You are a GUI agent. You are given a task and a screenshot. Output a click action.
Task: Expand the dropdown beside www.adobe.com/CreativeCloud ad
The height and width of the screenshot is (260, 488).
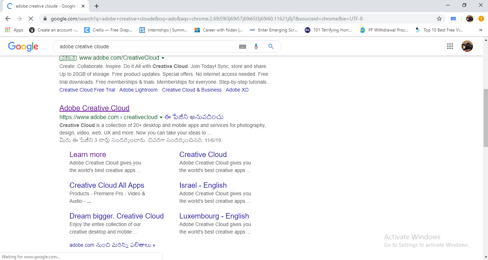pos(163,58)
